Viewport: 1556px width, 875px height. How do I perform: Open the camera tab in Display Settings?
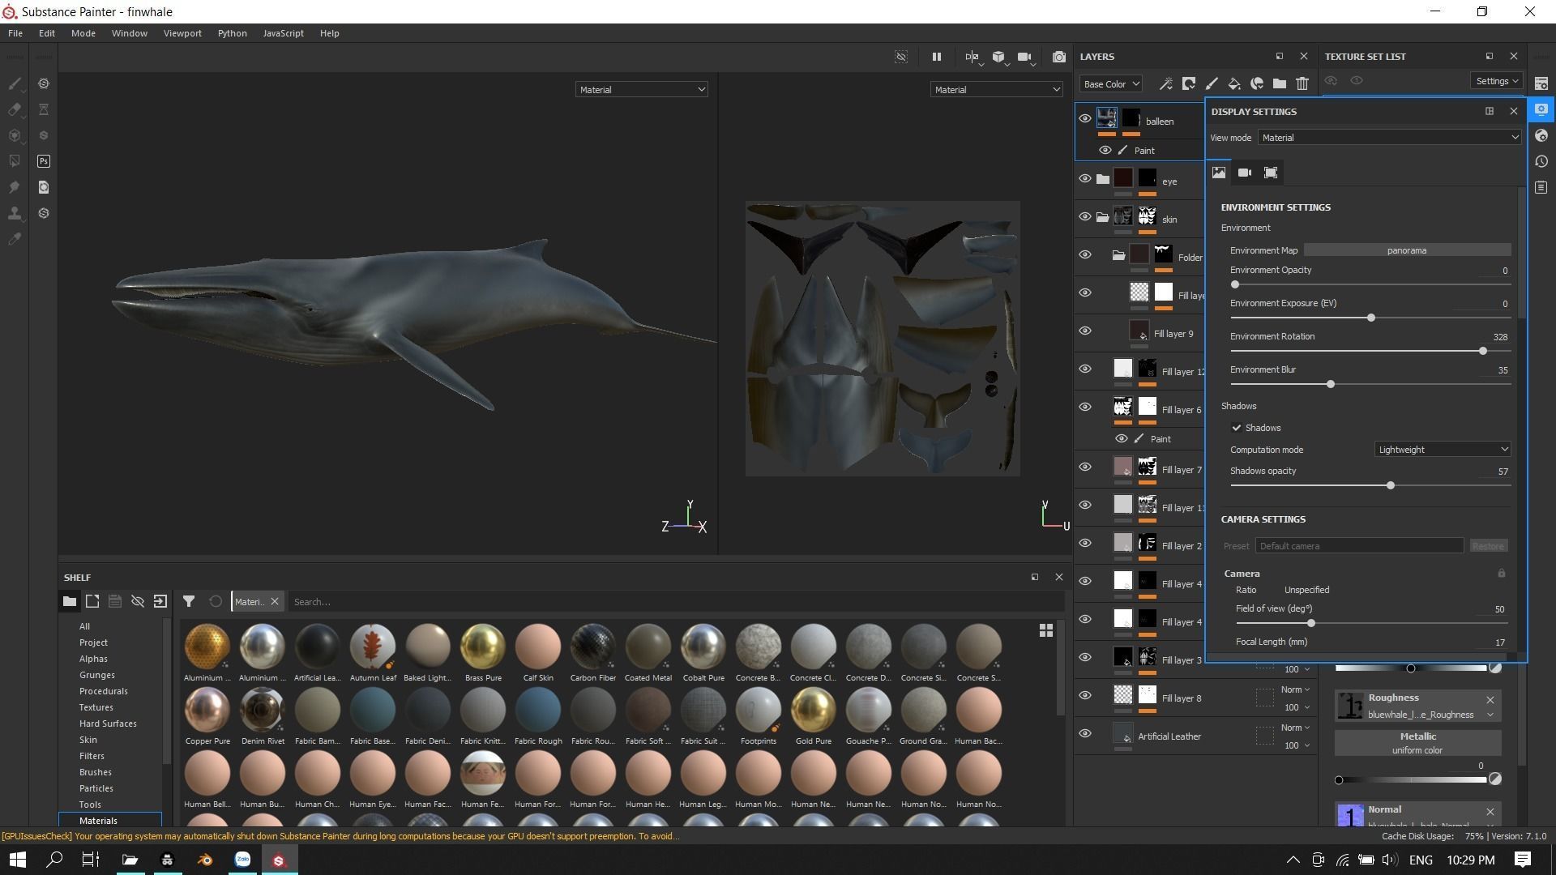coord(1245,173)
